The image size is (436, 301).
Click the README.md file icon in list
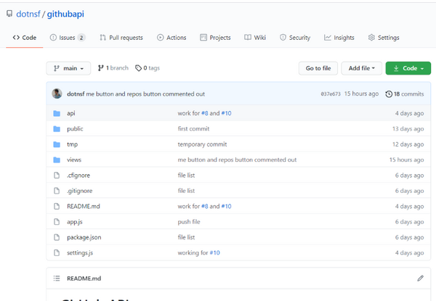[x=57, y=207]
